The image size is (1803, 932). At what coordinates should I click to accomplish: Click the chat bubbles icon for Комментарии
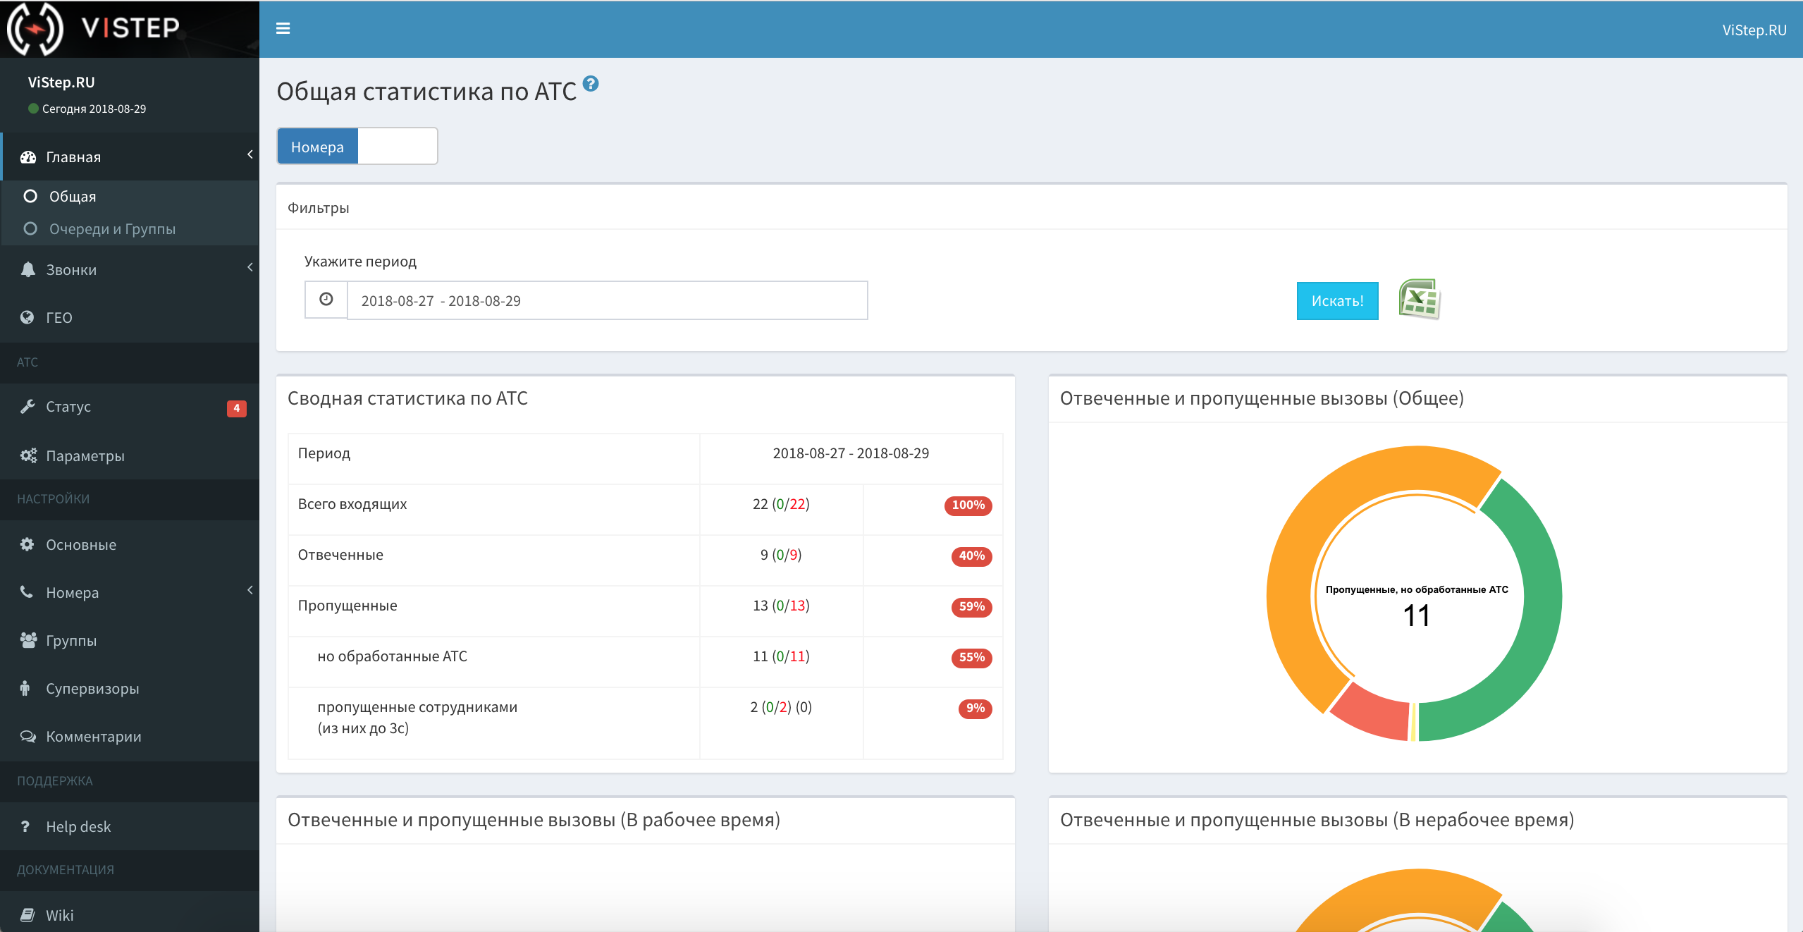pyautogui.click(x=28, y=736)
